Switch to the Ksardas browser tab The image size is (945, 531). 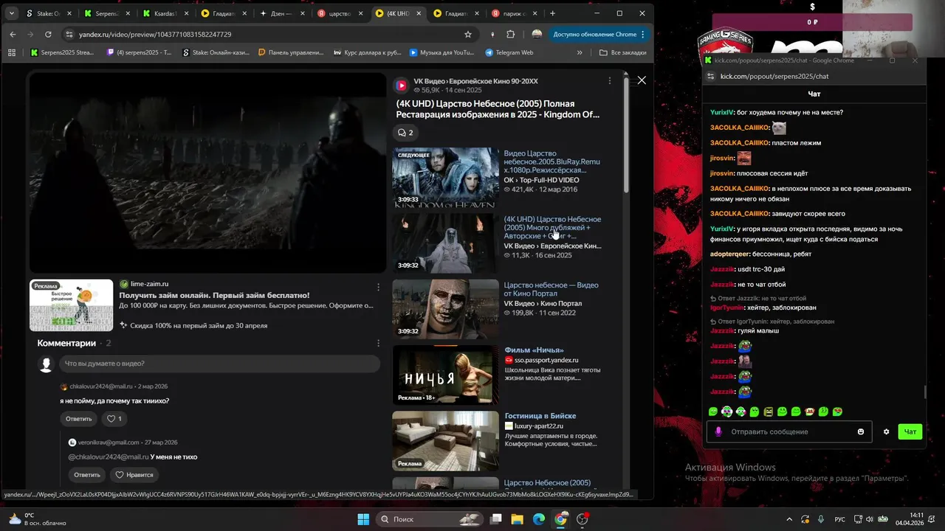(167, 13)
